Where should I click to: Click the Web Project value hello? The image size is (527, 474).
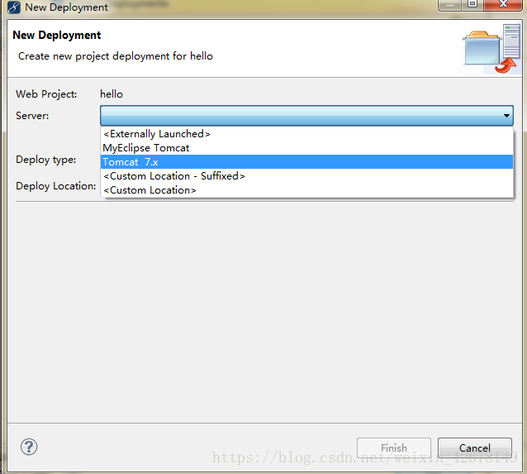tap(112, 94)
